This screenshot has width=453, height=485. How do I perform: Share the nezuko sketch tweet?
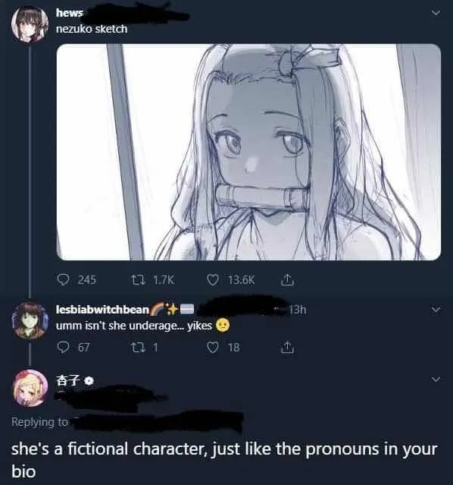pos(287,279)
